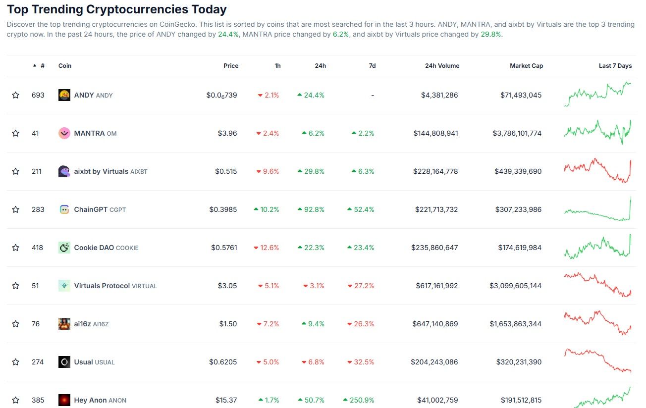Click the 7d column header
Screen dimensions: 646x408
pos(372,66)
